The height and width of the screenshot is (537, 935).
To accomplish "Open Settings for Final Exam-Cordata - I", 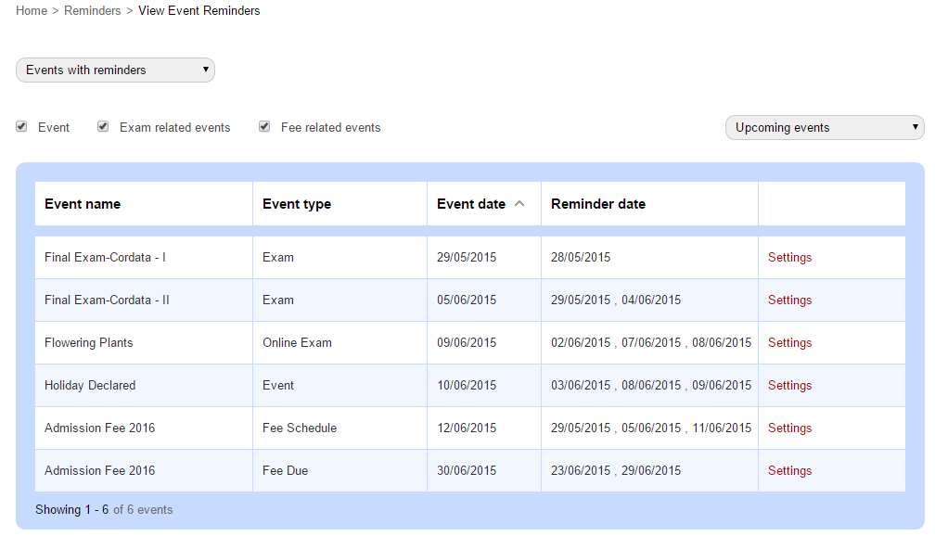I will tap(789, 258).
